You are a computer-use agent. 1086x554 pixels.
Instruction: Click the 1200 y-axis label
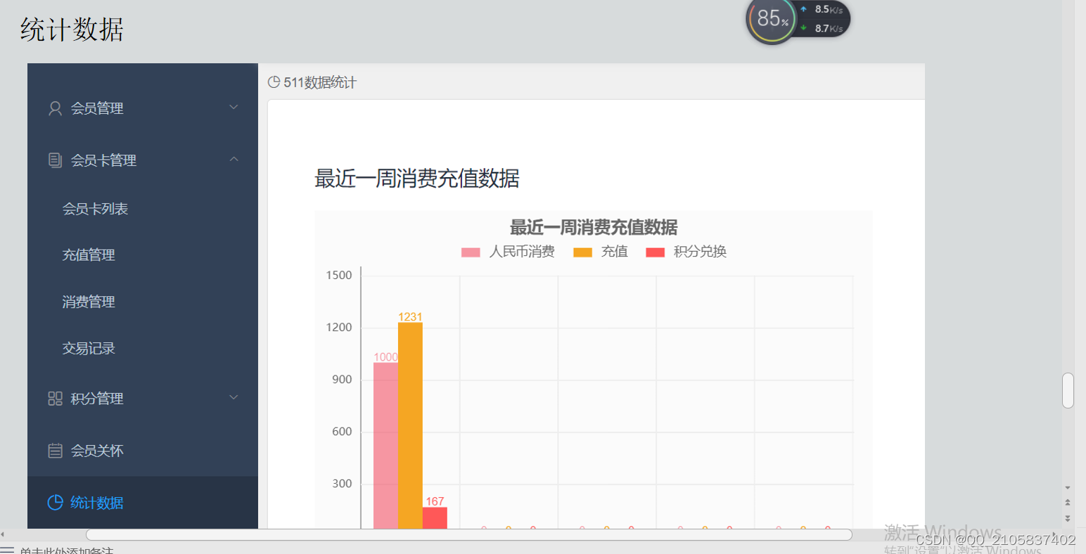(339, 328)
